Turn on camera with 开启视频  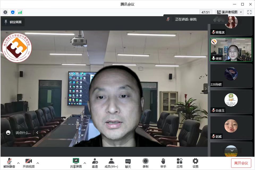(28, 163)
